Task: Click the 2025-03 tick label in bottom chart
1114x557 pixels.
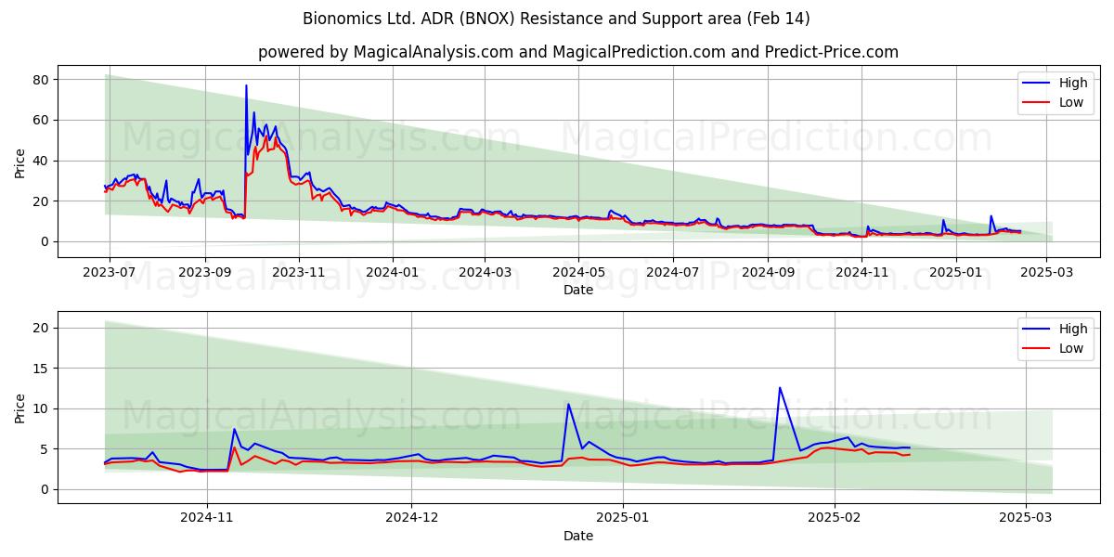Action: click(x=1026, y=517)
